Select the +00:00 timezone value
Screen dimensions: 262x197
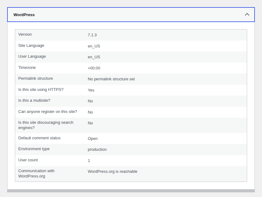tap(94, 68)
